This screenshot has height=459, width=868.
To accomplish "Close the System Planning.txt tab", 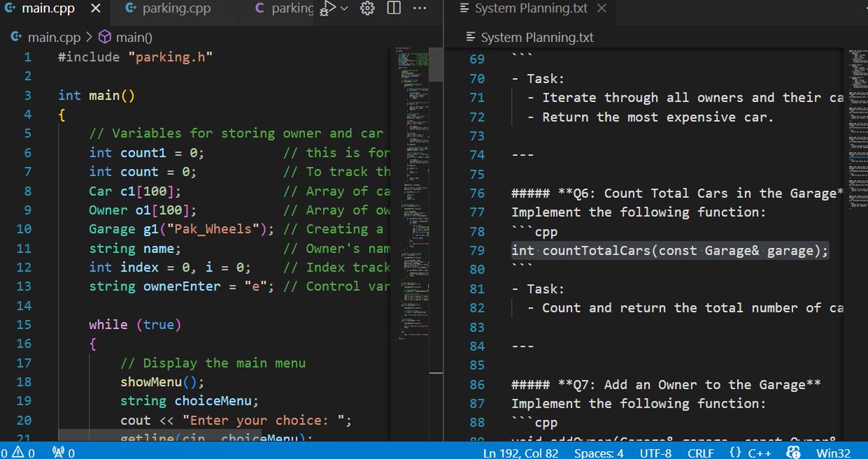I will click(x=602, y=9).
